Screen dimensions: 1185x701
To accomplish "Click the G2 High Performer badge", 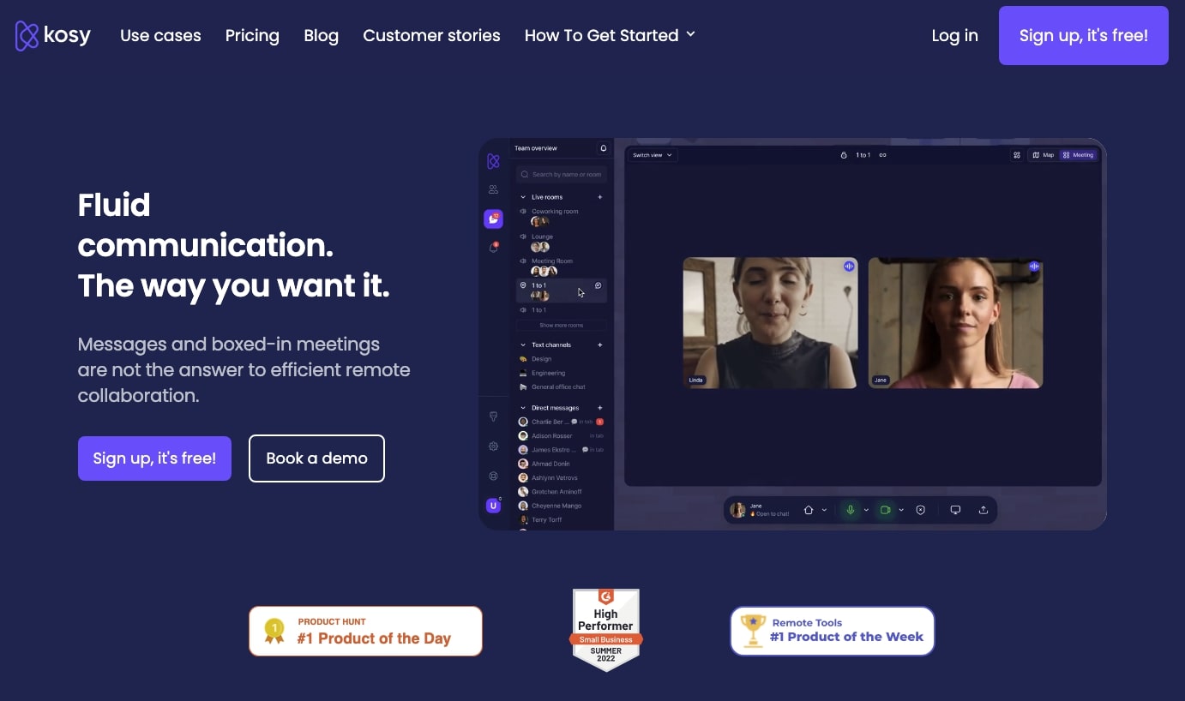I will pyautogui.click(x=606, y=630).
